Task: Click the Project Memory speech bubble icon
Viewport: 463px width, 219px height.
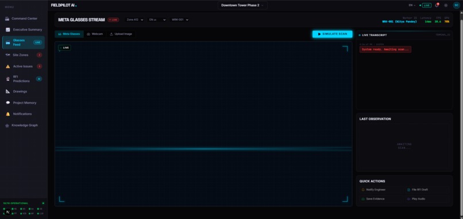Action: coord(7,103)
